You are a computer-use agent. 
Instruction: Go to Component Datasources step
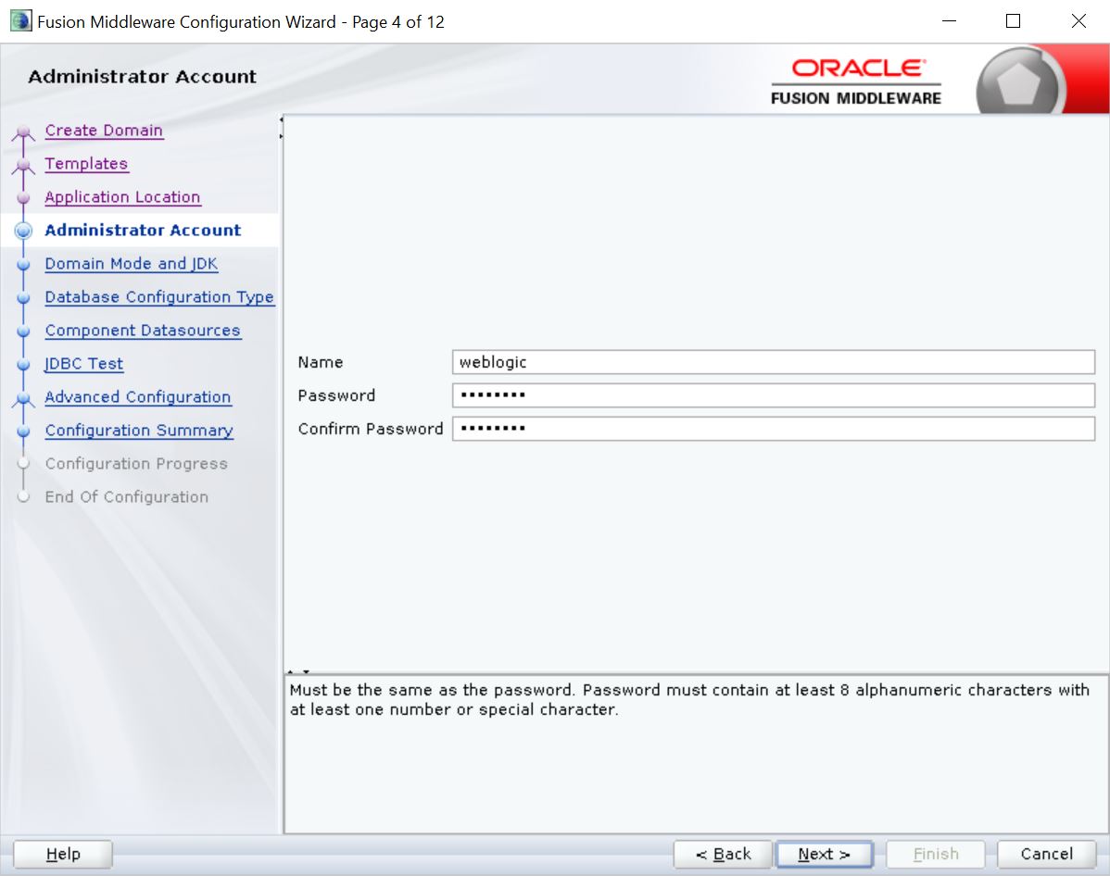[x=143, y=331]
